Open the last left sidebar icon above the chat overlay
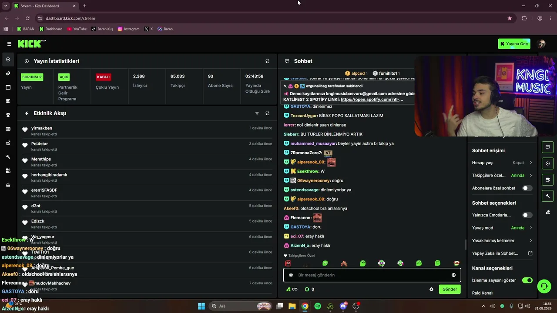 [x=8, y=185]
